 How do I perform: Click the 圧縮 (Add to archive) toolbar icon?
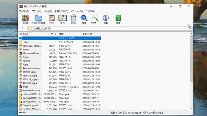[25, 19]
